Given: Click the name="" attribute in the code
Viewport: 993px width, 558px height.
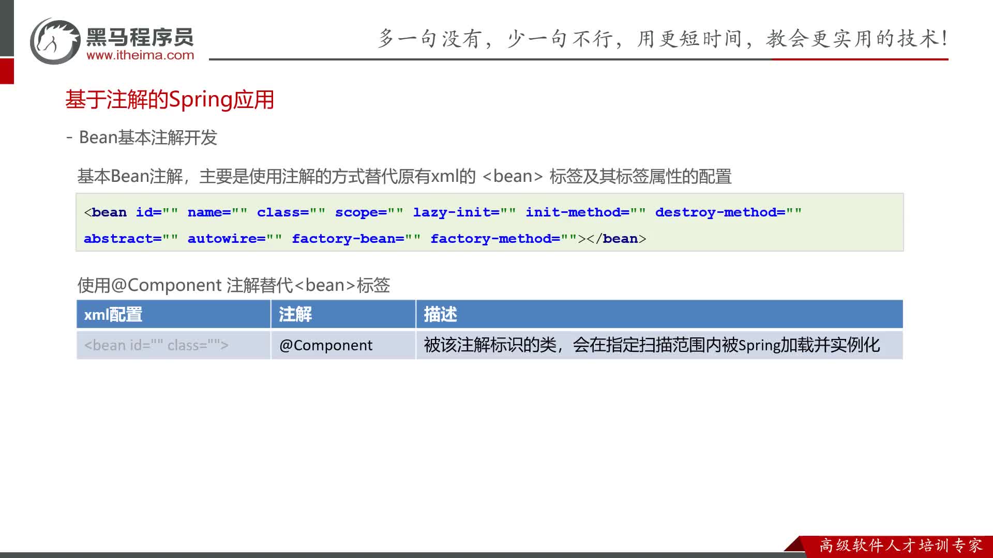Looking at the screenshot, I should [x=217, y=212].
